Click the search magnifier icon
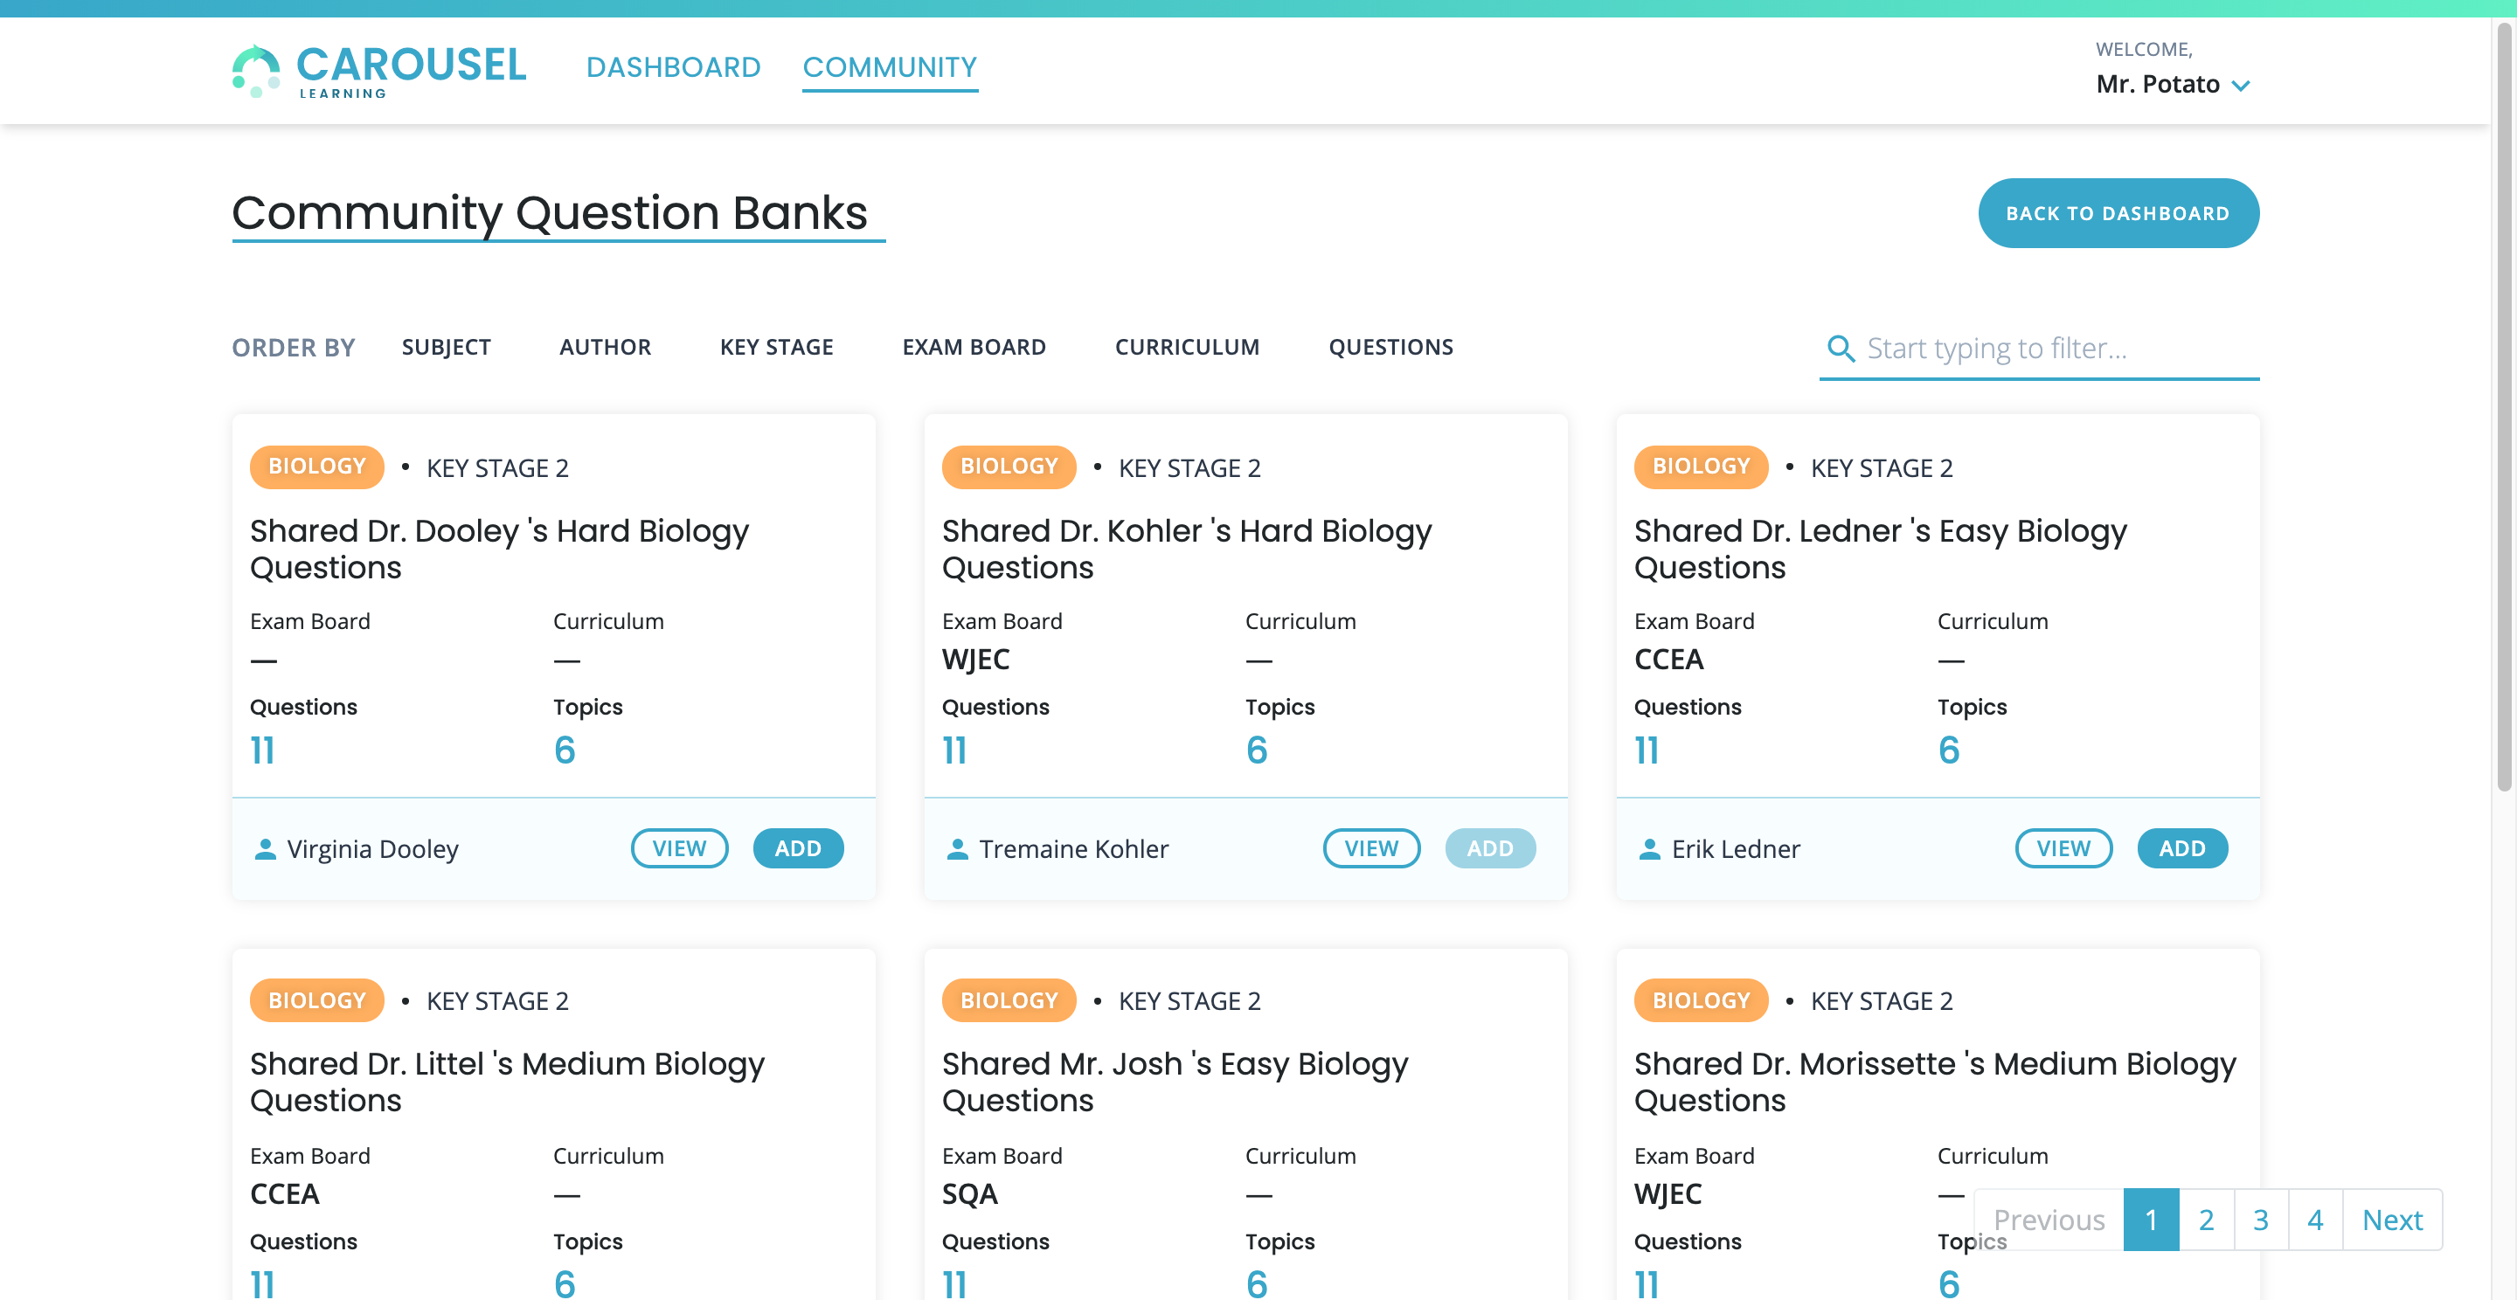2517x1300 pixels. [x=1840, y=349]
